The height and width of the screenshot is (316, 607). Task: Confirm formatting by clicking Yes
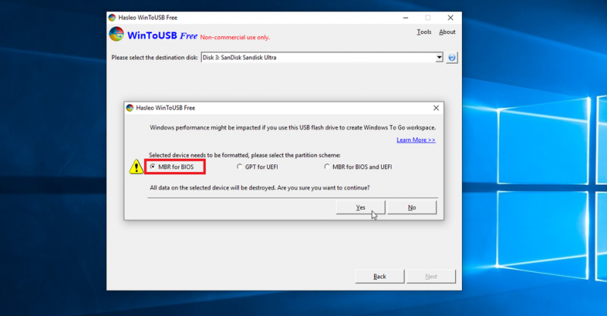[360, 208]
